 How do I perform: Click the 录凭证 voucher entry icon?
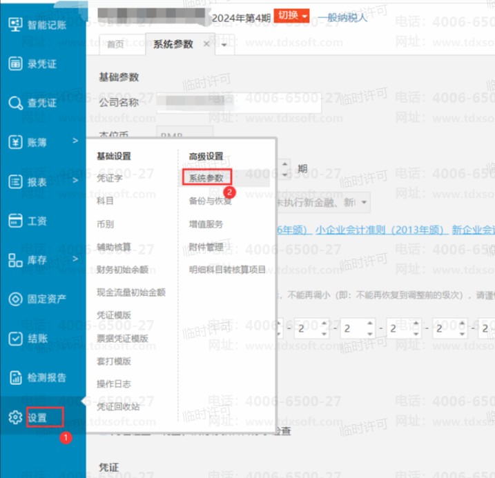[15, 64]
